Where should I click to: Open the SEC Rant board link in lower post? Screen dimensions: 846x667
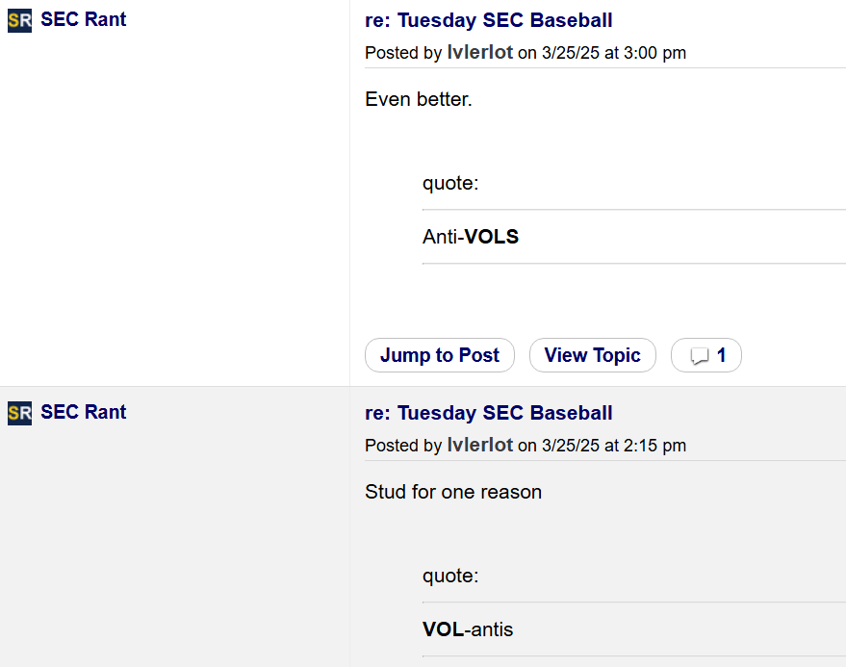click(x=83, y=412)
